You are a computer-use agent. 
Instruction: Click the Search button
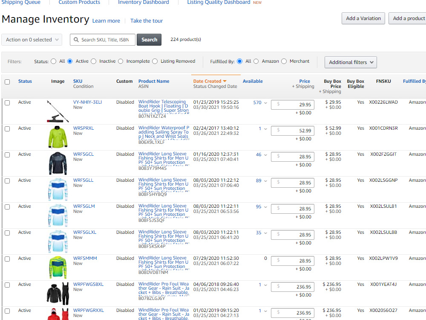pos(149,40)
